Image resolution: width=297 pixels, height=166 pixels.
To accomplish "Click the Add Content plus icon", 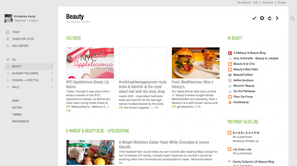I will coord(8,46).
